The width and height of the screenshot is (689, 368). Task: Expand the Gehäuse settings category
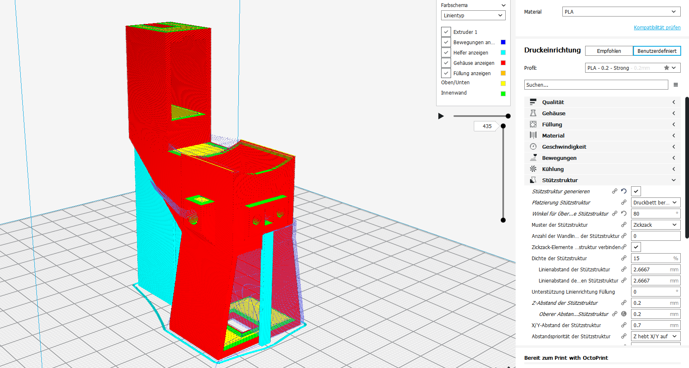pyautogui.click(x=603, y=113)
